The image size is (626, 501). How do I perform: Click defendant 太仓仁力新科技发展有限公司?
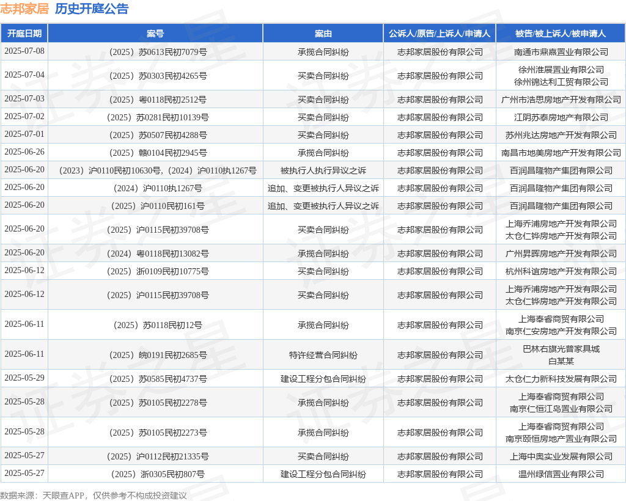tap(561, 379)
